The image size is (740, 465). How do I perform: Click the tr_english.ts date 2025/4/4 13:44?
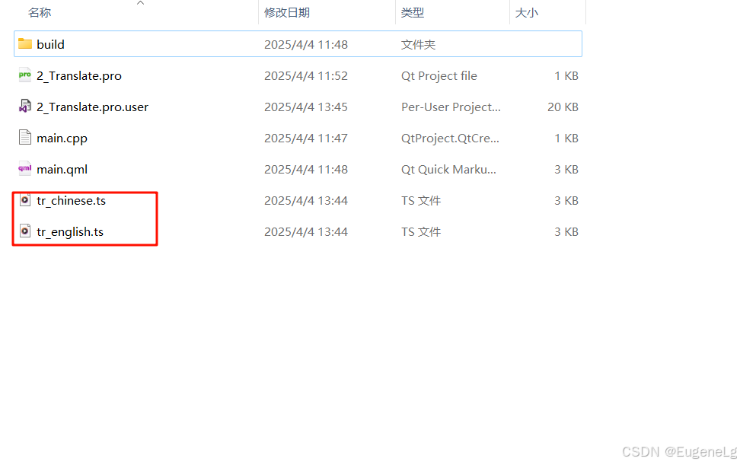point(306,231)
